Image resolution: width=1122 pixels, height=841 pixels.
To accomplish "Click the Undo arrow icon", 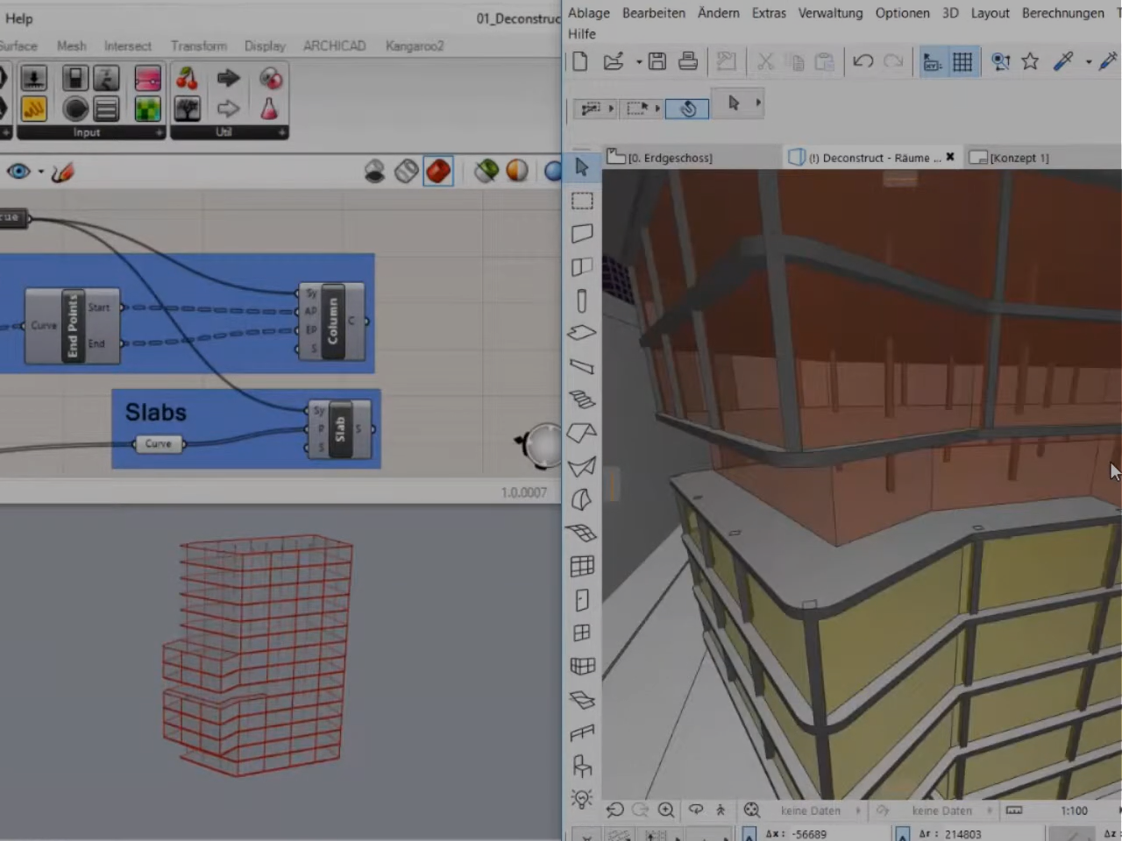I will coord(863,61).
